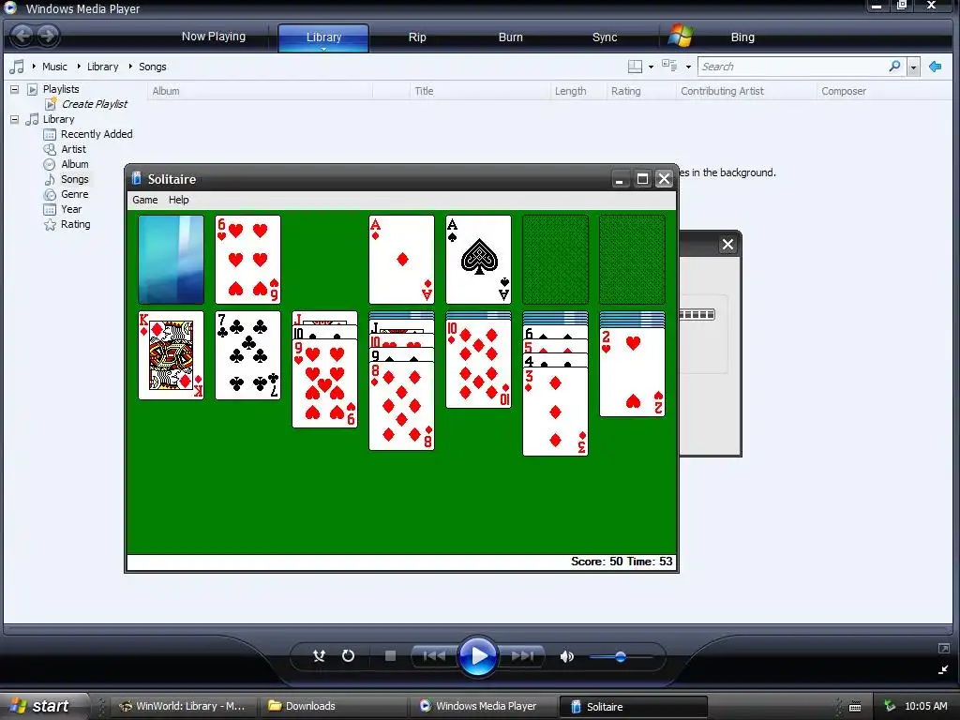Sort by the Length column header
The width and height of the screenshot is (960, 720).
[x=577, y=91]
